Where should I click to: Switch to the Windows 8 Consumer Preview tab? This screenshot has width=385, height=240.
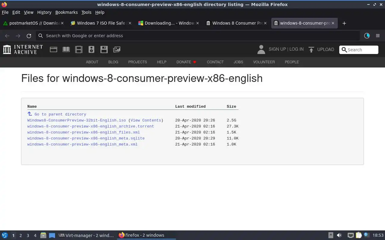(236, 23)
